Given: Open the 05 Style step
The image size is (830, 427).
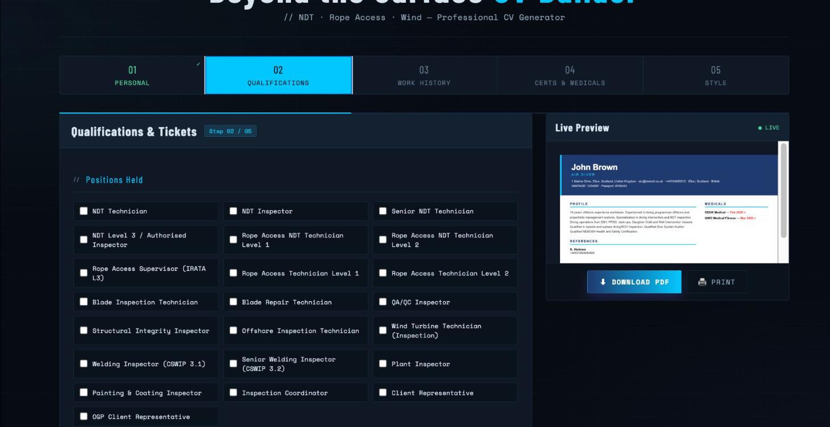Looking at the screenshot, I should click(716, 76).
